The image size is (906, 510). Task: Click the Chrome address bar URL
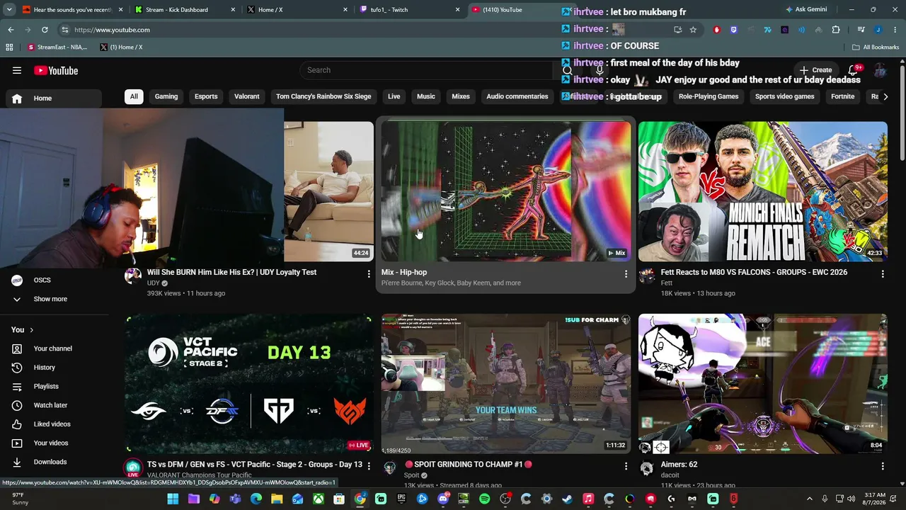pyautogui.click(x=113, y=30)
